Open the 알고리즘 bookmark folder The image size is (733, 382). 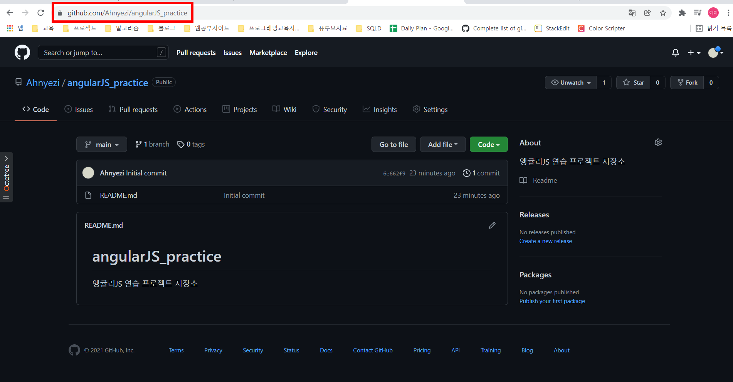point(122,28)
